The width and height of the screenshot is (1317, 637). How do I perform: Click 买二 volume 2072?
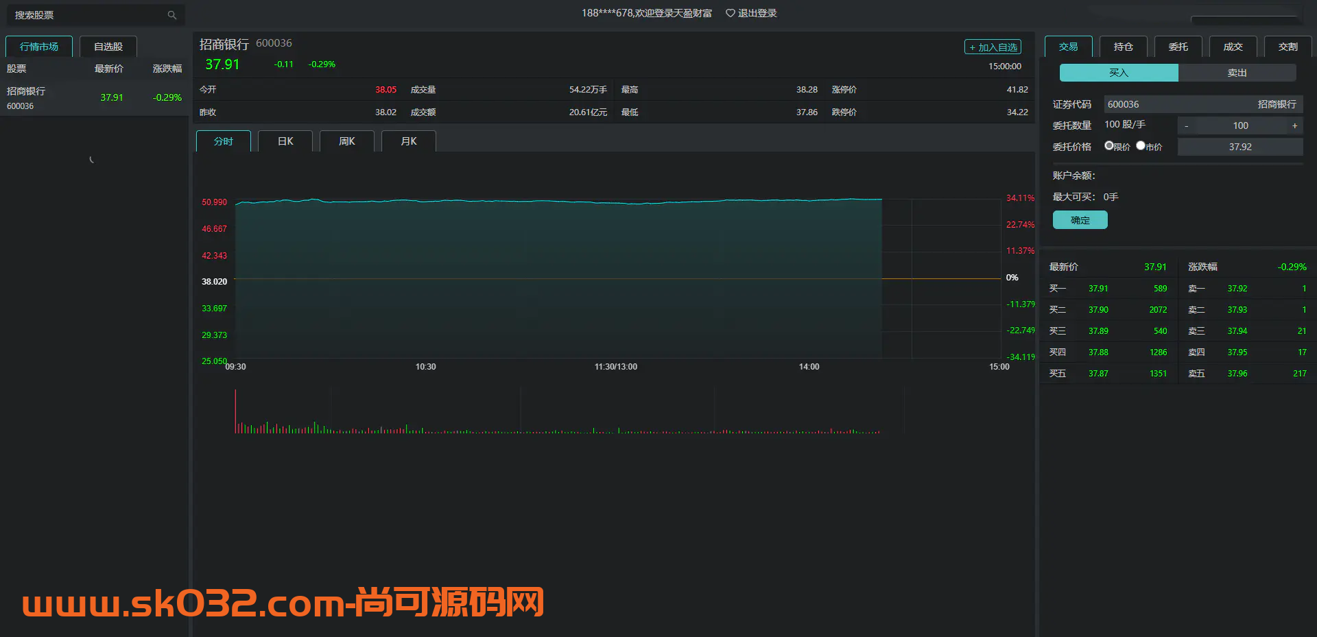[1158, 310]
